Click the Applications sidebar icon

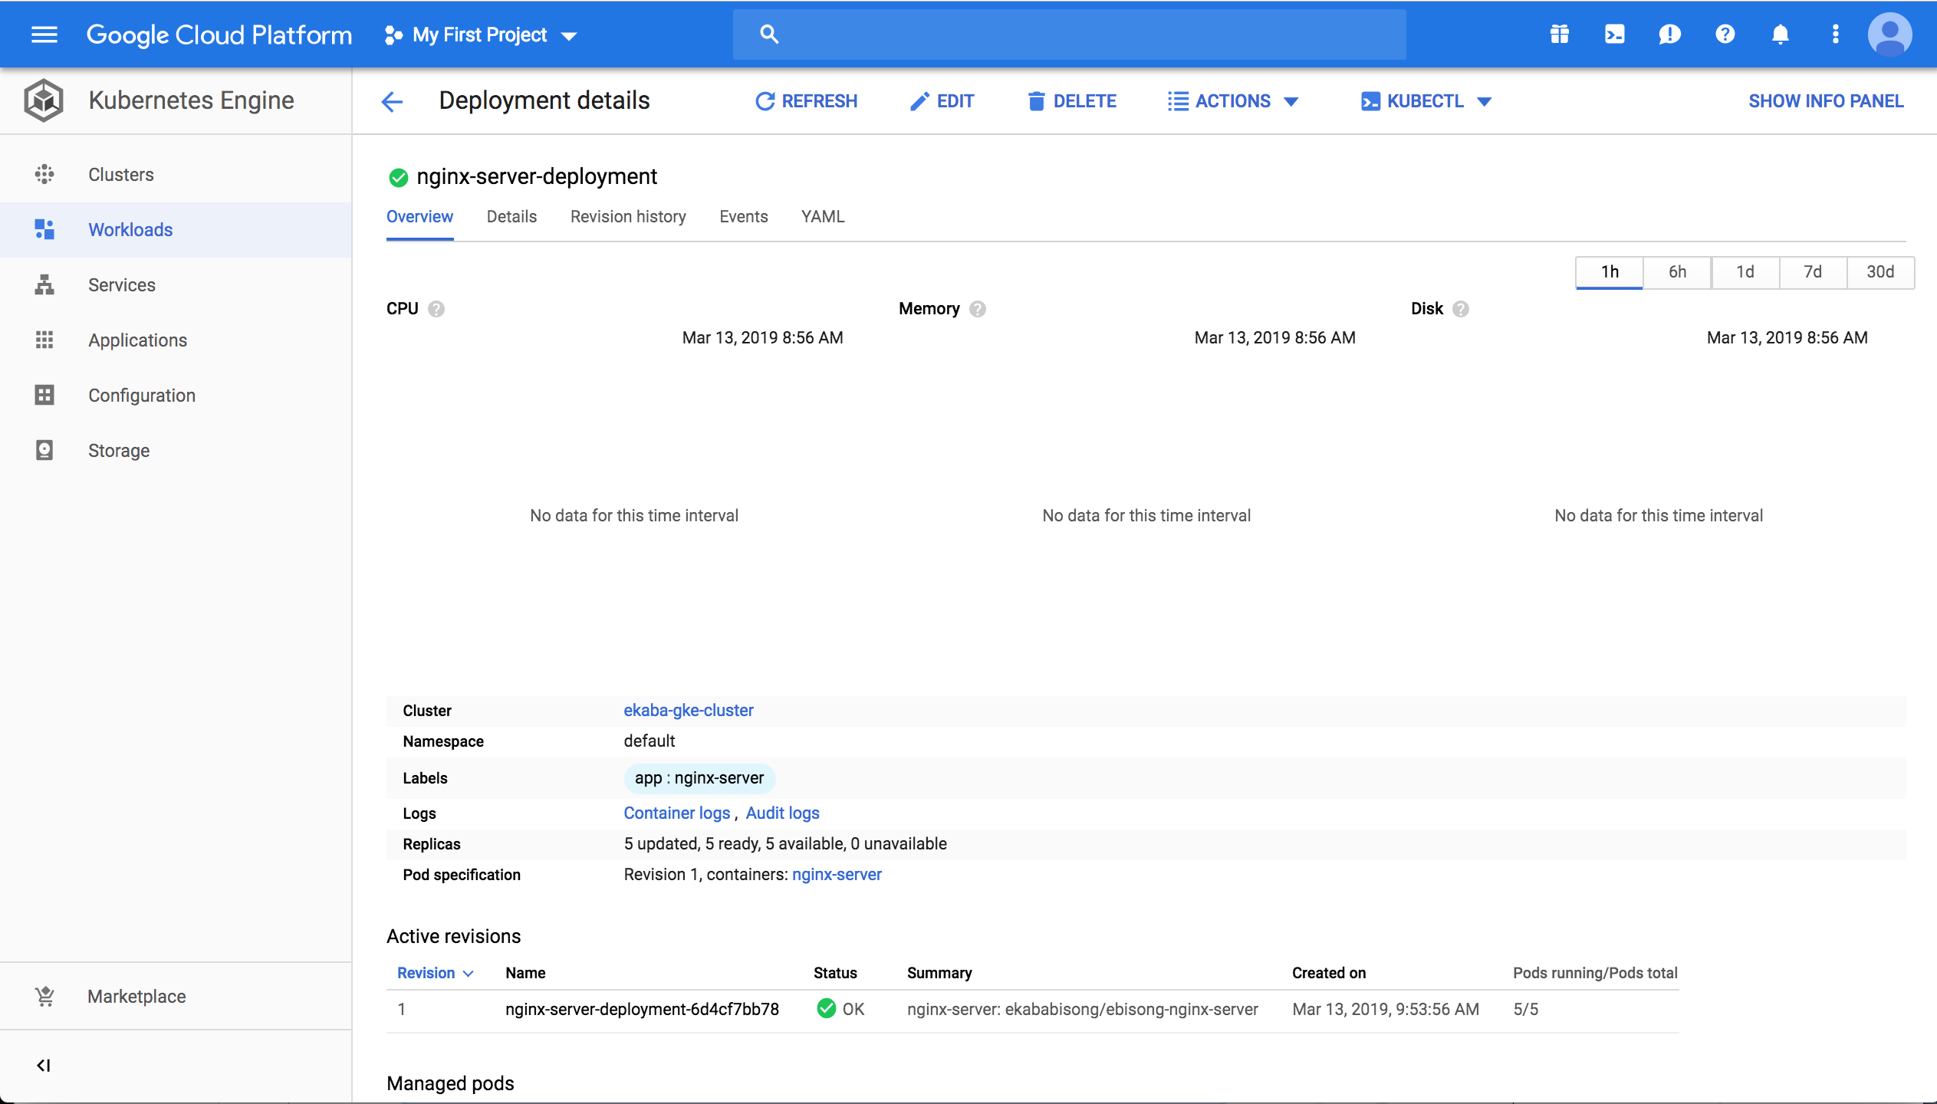point(45,340)
